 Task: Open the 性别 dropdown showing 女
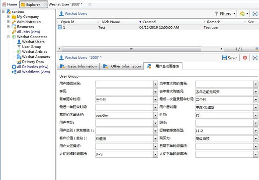coord(256,115)
